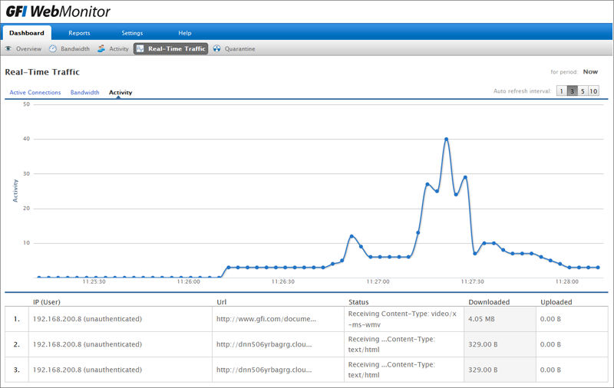This screenshot has height=388, width=614.
Task: Open the Help tab
Action: 185,33
